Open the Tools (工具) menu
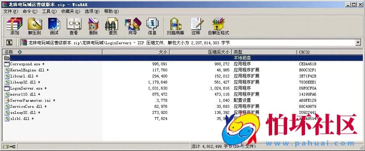The height and width of the screenshot is (151, 365). [x=49, y=11]
